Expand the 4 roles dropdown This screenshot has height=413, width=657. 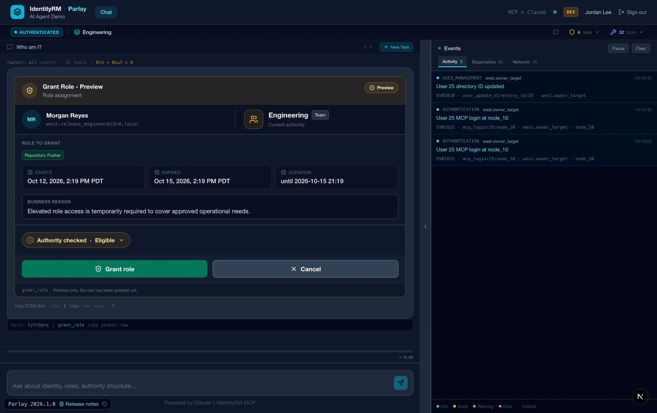[584, 32]
